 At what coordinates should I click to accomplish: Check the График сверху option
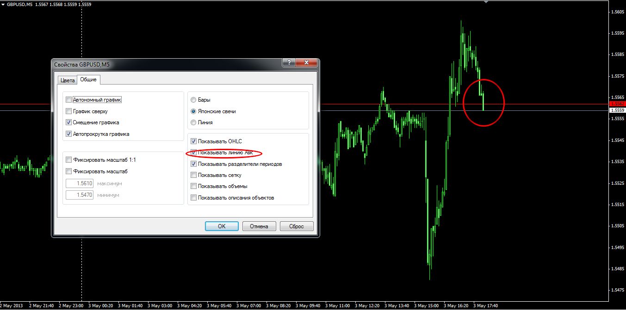69,111
